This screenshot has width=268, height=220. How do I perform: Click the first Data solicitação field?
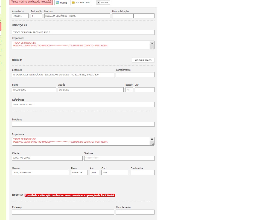point(123,16)
